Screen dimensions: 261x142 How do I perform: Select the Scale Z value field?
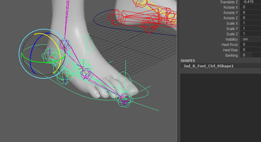tap(250, 34)
